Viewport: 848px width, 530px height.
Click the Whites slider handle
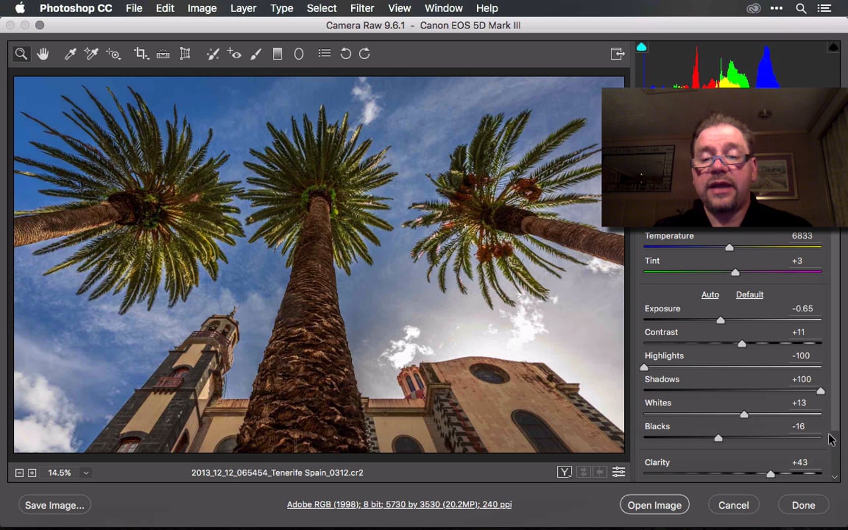744,414
